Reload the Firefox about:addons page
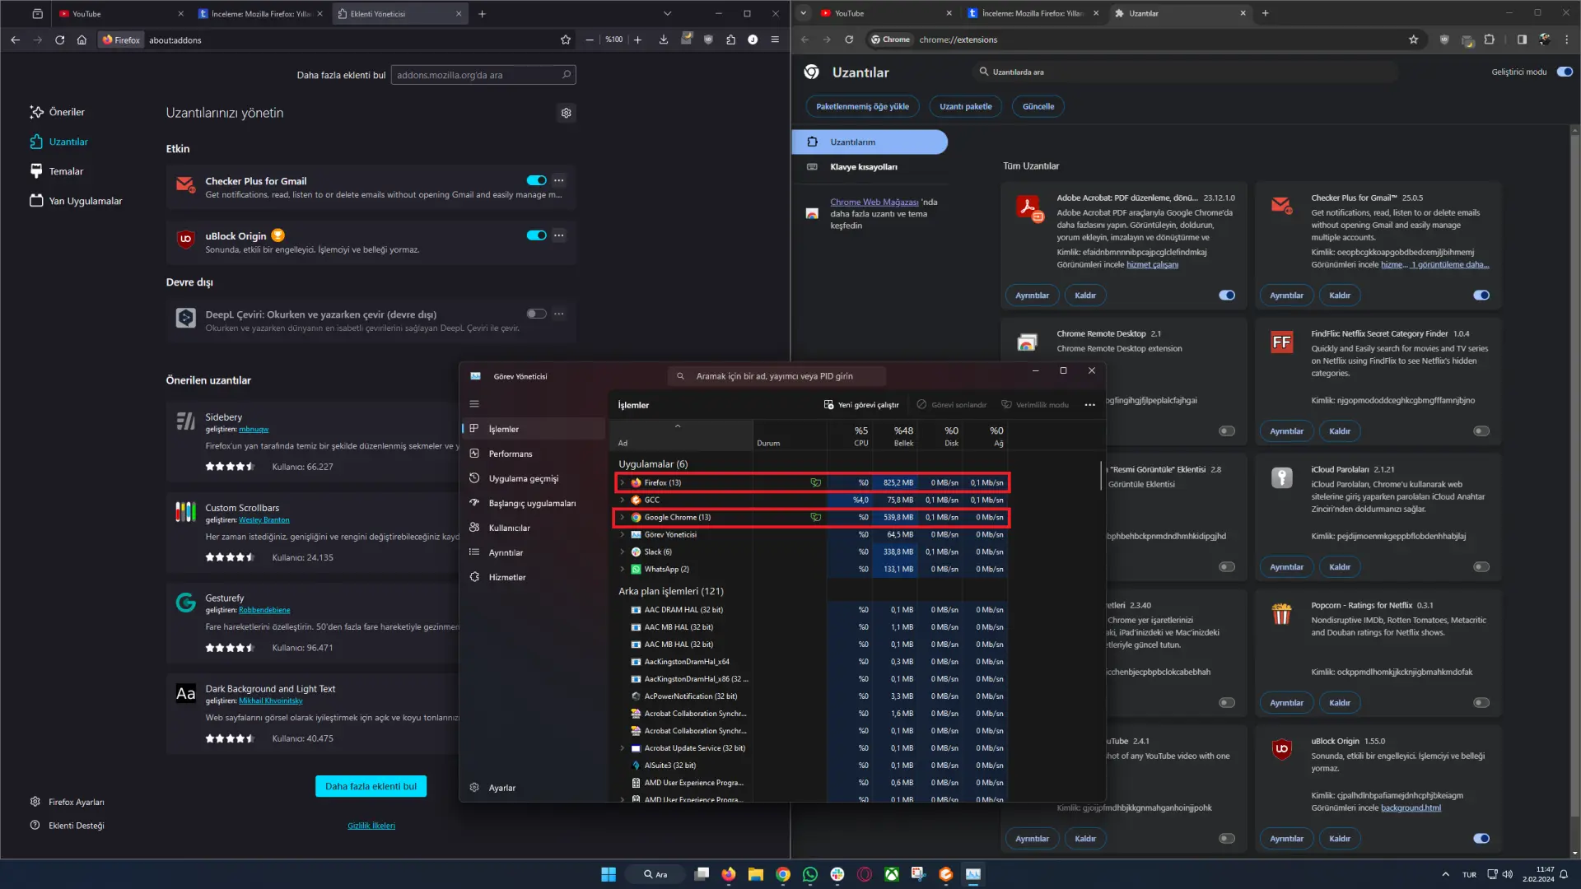Viewport: 1581px width, 889px height. [59, 40]
